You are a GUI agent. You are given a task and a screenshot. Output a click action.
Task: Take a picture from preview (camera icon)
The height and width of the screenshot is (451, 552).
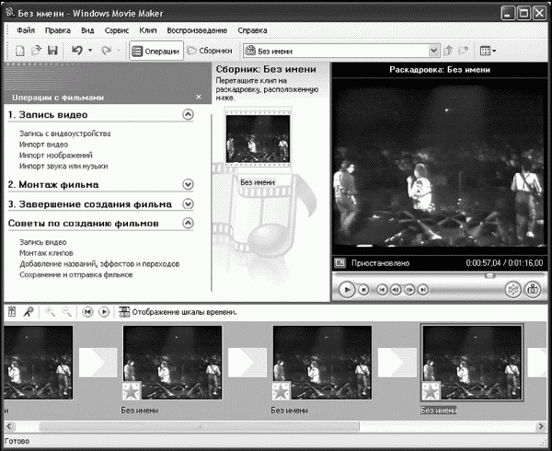tap(532, 289)
